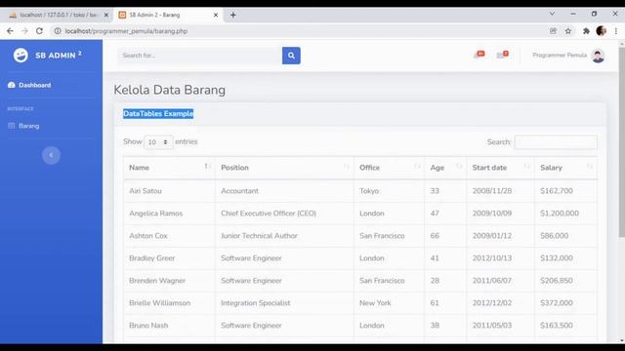Focus the DataTables Search input field
This screenshot has width=625, height=351.
pos(556,142)
